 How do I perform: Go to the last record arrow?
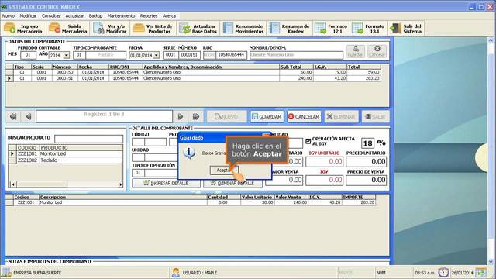pyautogui.click(x=196, y=117)
